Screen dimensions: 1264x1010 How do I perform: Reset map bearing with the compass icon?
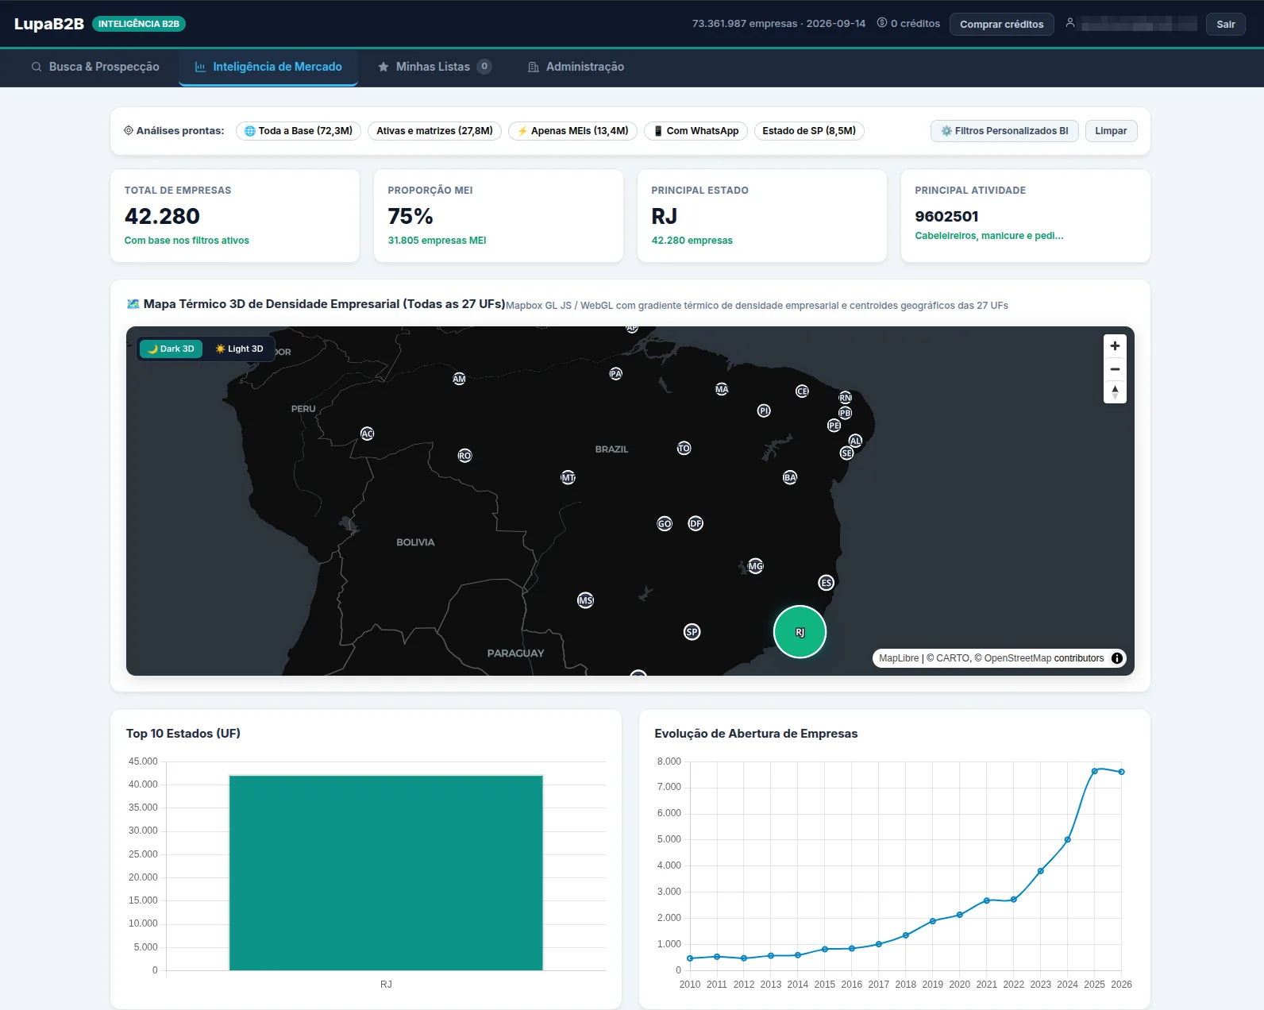[1115, 392]
